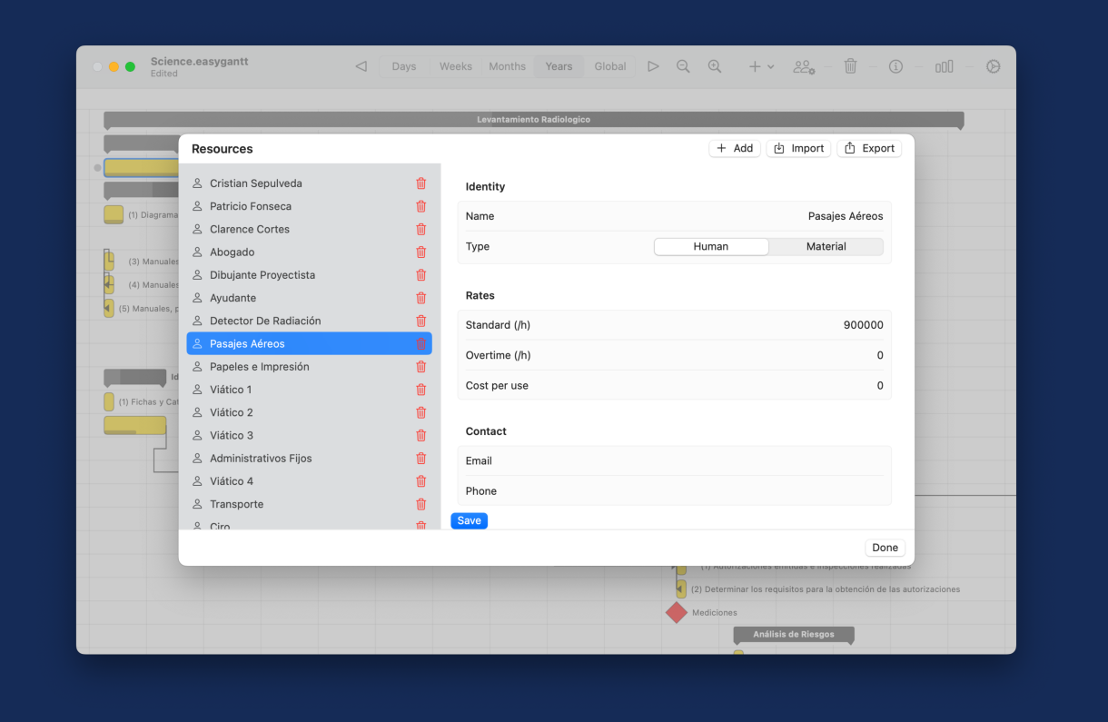Zoom out the Gantt timeline
1108x722 pixels.
683,66
